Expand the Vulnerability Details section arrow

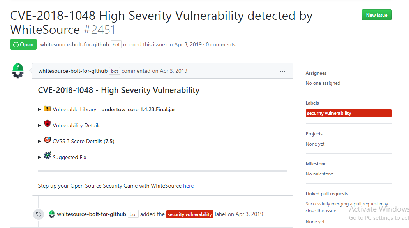39,125
